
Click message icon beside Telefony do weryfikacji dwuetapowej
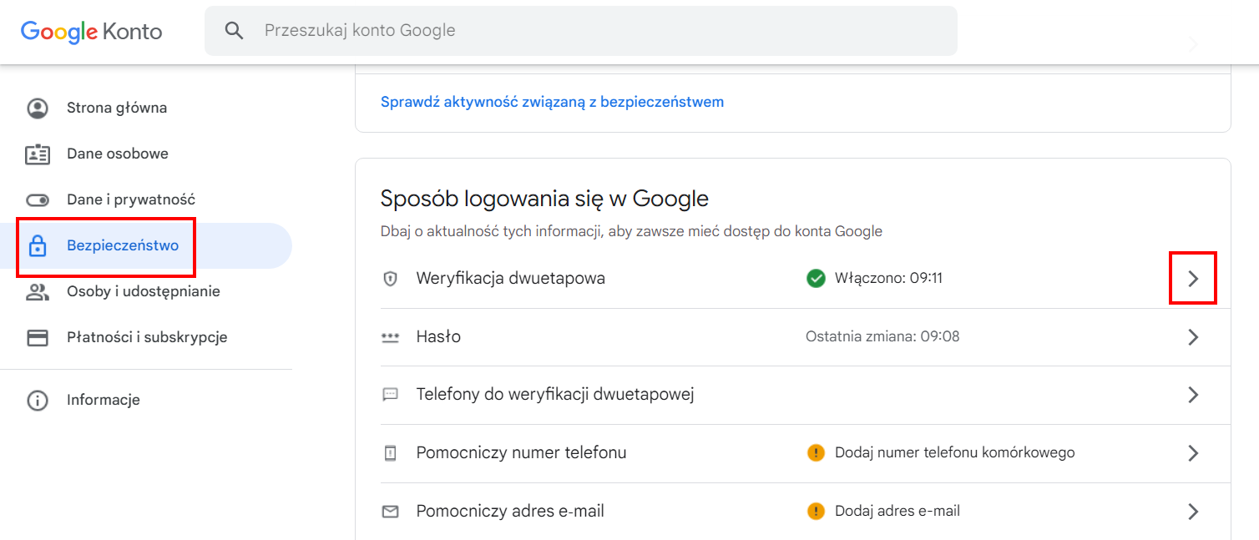(390, 395)
